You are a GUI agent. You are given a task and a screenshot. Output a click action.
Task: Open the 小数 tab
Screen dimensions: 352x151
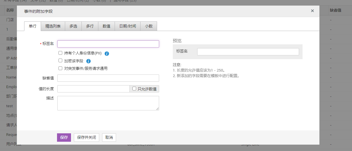tap(149, 26)
